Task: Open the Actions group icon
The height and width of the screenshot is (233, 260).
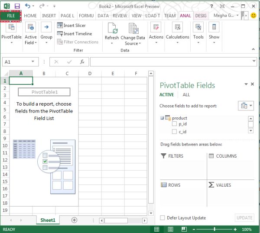Action: [x=156, y=27]
